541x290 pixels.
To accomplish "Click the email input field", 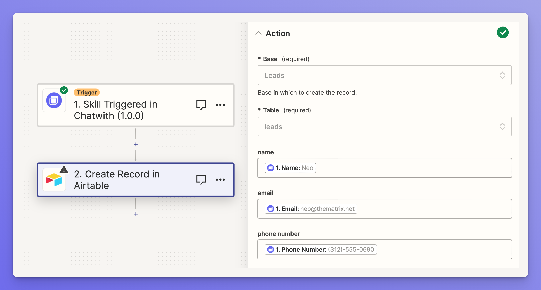I will (433, 209).
